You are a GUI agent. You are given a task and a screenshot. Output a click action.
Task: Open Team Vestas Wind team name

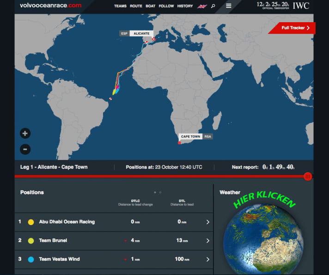tap(60, 259)
